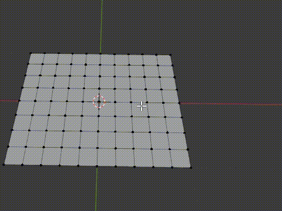Click the 3D cursor at grid center
Screen dimensions: 282x211
[x=99, y=101]
